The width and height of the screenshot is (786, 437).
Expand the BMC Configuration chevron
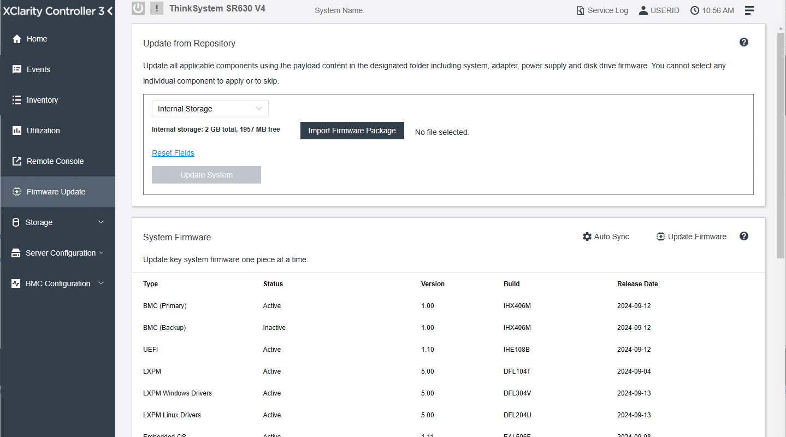[x=101, y=283]
